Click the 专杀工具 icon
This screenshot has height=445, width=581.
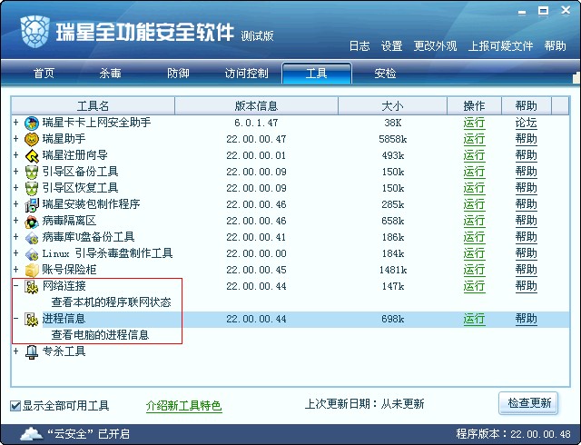click(x=32, y=351)
